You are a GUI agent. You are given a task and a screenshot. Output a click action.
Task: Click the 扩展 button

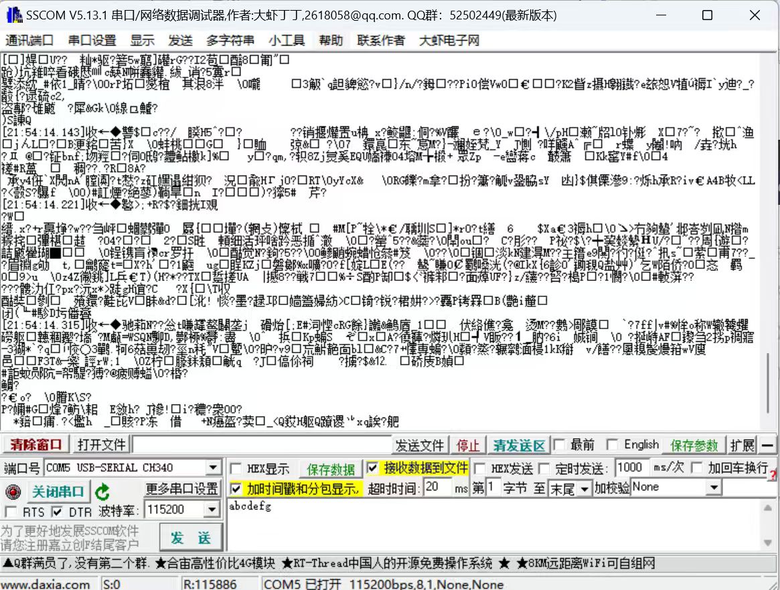click(x=743, y=446)
